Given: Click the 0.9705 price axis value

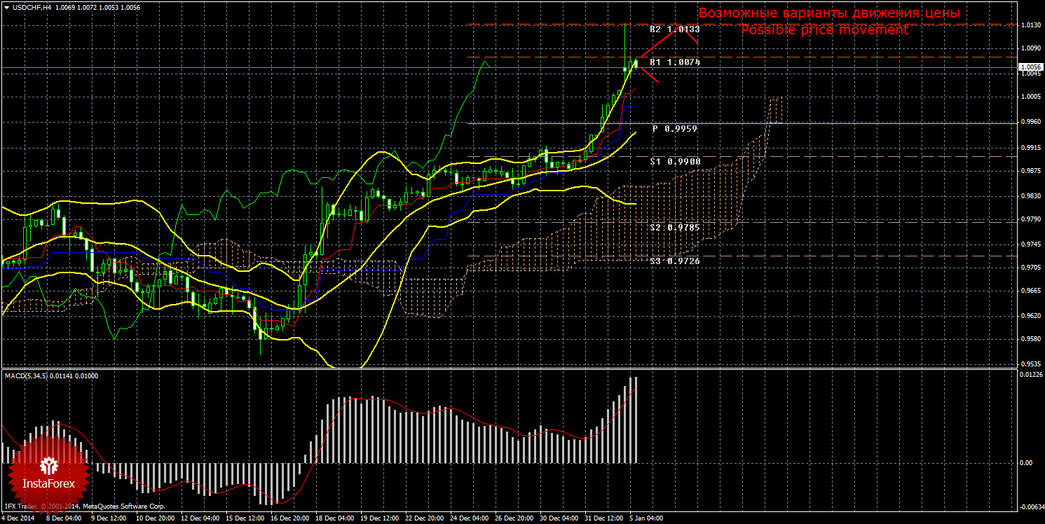Looking at the screenshot, I should coord(1030,267).
